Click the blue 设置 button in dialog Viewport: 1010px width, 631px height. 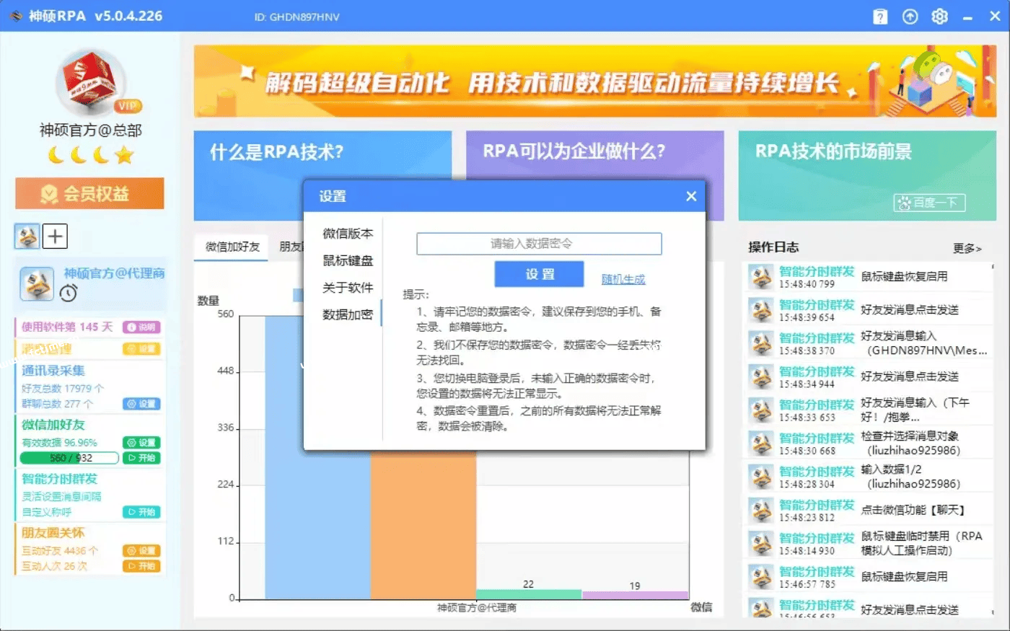(539, 274)
